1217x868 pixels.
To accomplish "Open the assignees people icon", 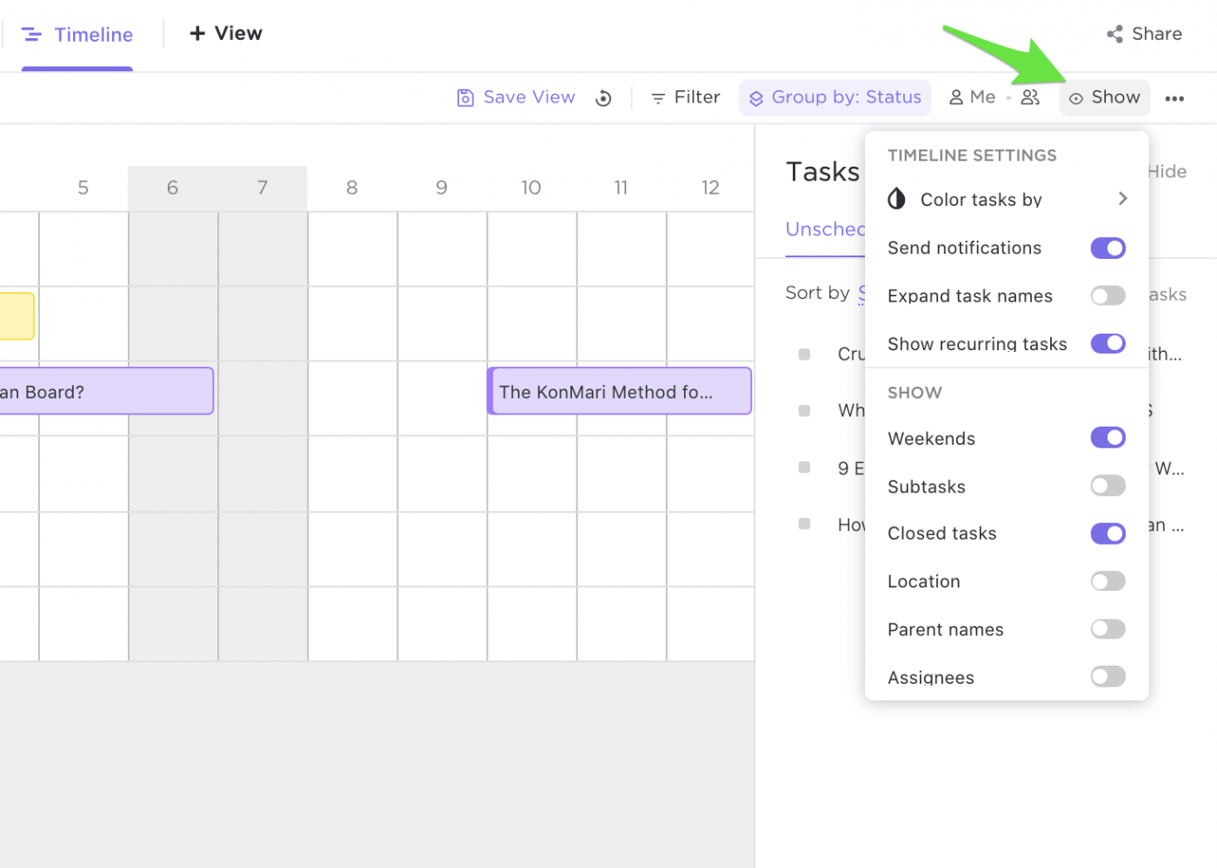I will (x=1030, y=97).
